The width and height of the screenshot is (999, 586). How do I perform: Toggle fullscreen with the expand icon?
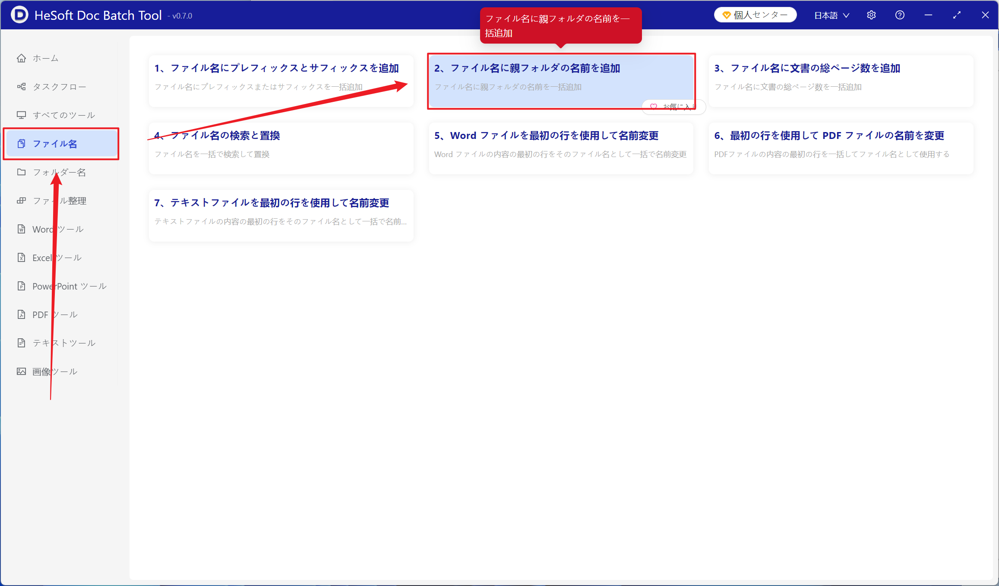coord(957,15)
